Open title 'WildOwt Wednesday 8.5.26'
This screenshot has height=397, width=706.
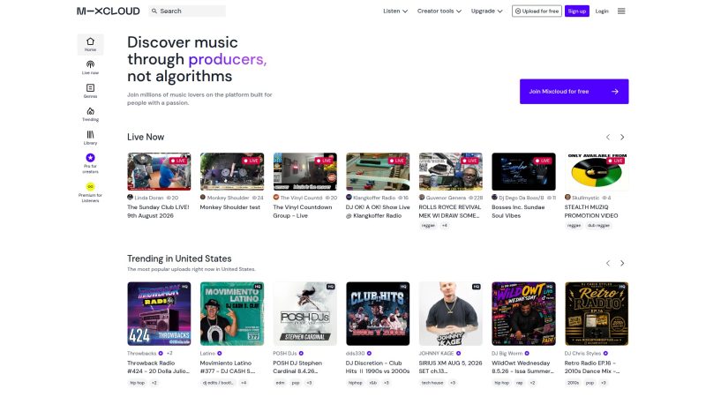tap(521, 367)
